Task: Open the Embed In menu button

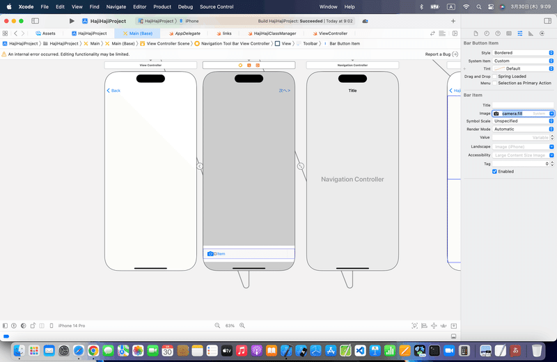Action: (x=454, y=325)
